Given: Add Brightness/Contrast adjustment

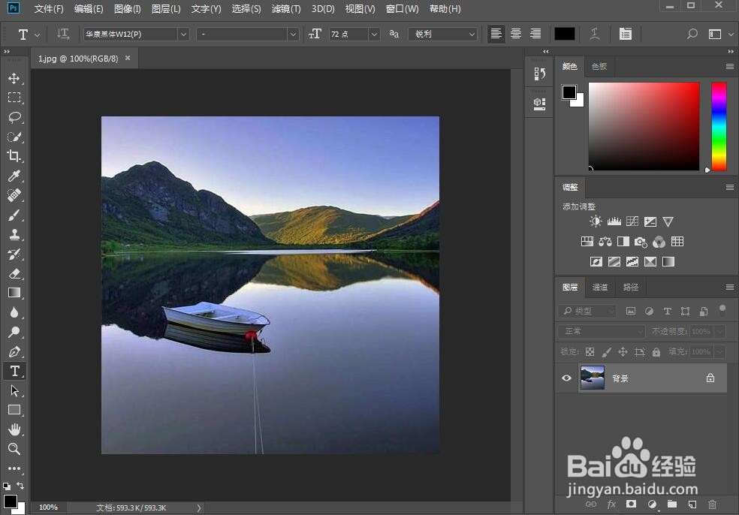Looking at the screenshot, I should (x=596, y=221).
